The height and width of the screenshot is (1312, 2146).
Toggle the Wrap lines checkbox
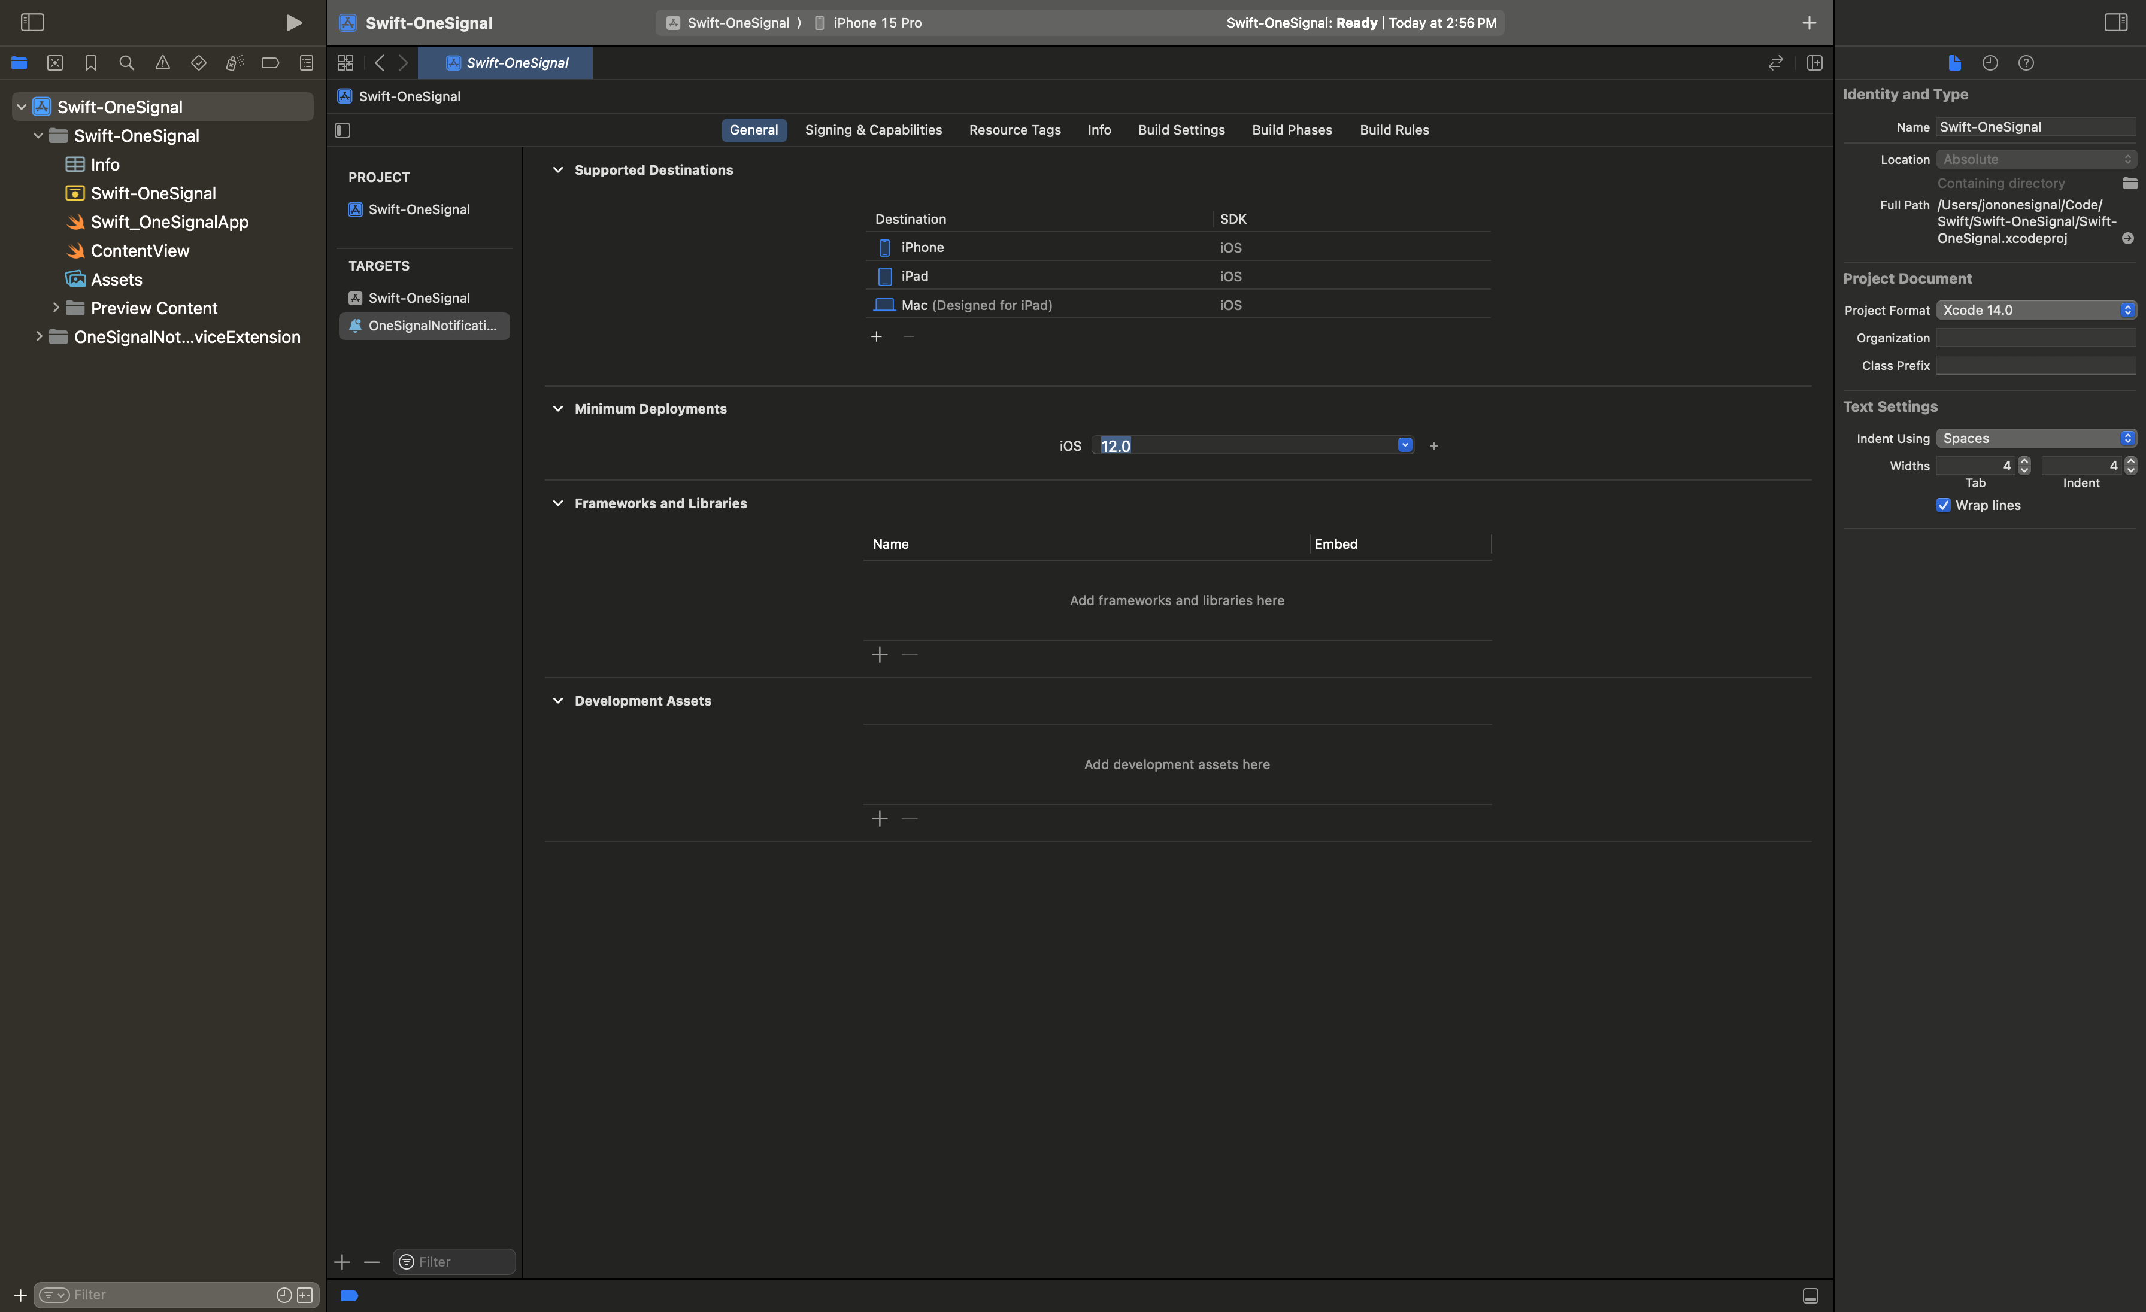coord(1943,506)
